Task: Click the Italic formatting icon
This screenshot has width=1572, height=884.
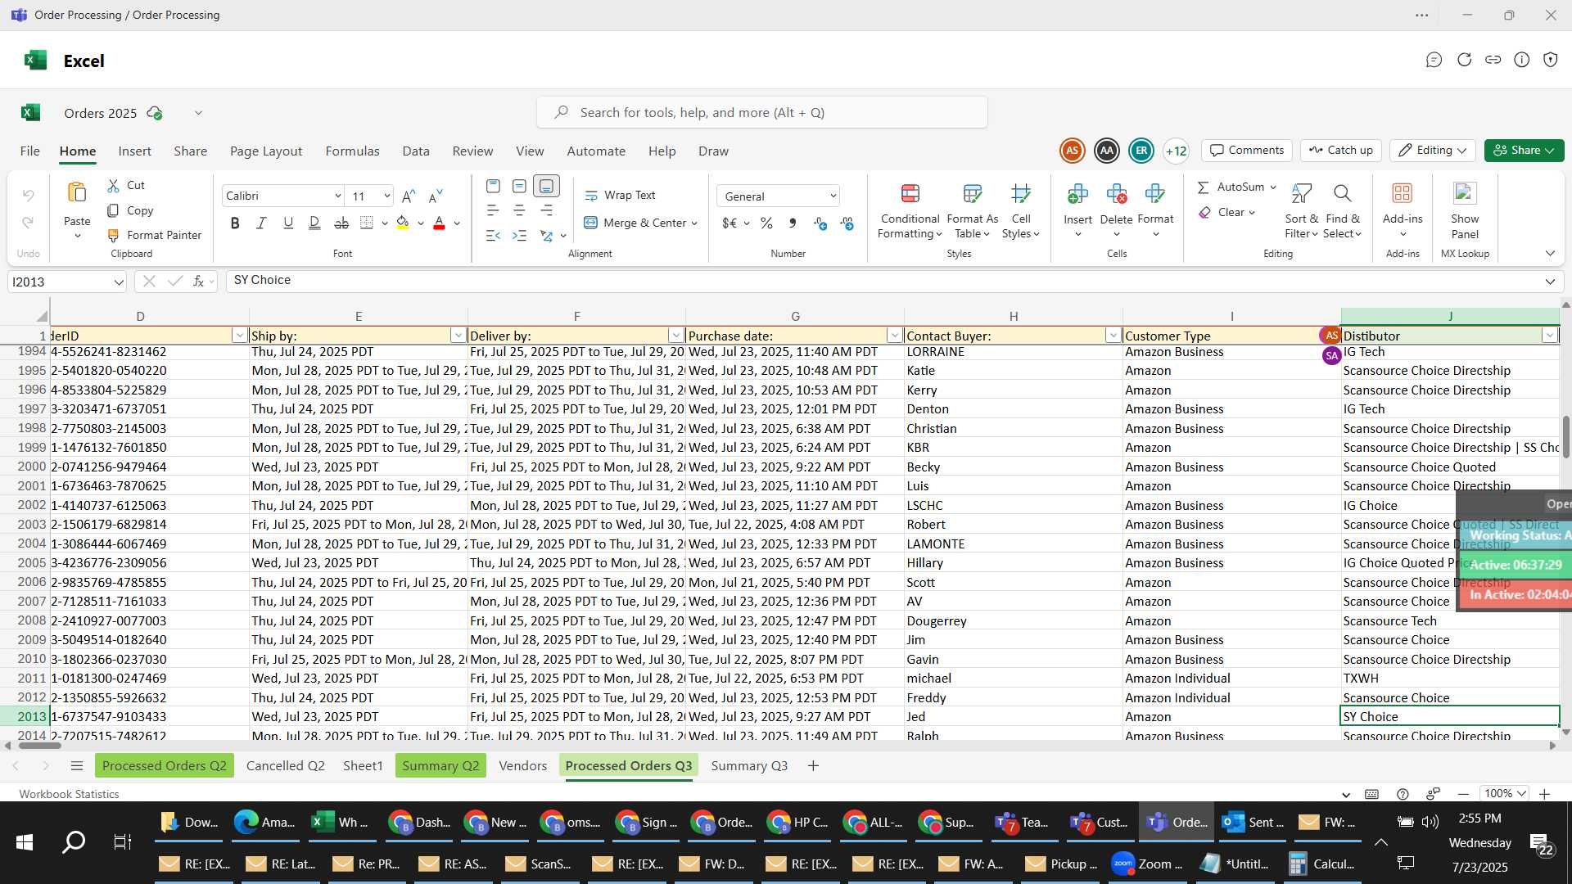Action: pyautogui.click(x=262, y=223)
